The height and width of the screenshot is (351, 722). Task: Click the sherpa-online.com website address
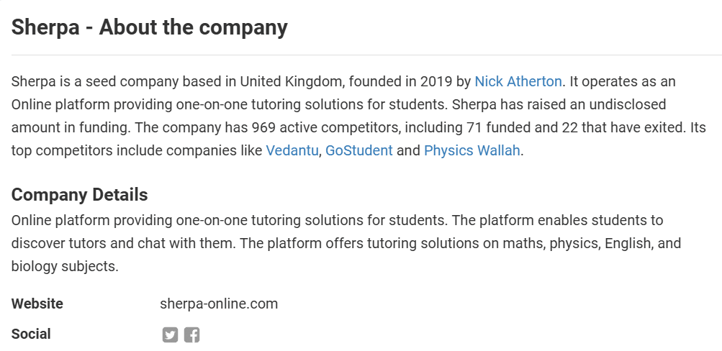pos(219,304)
